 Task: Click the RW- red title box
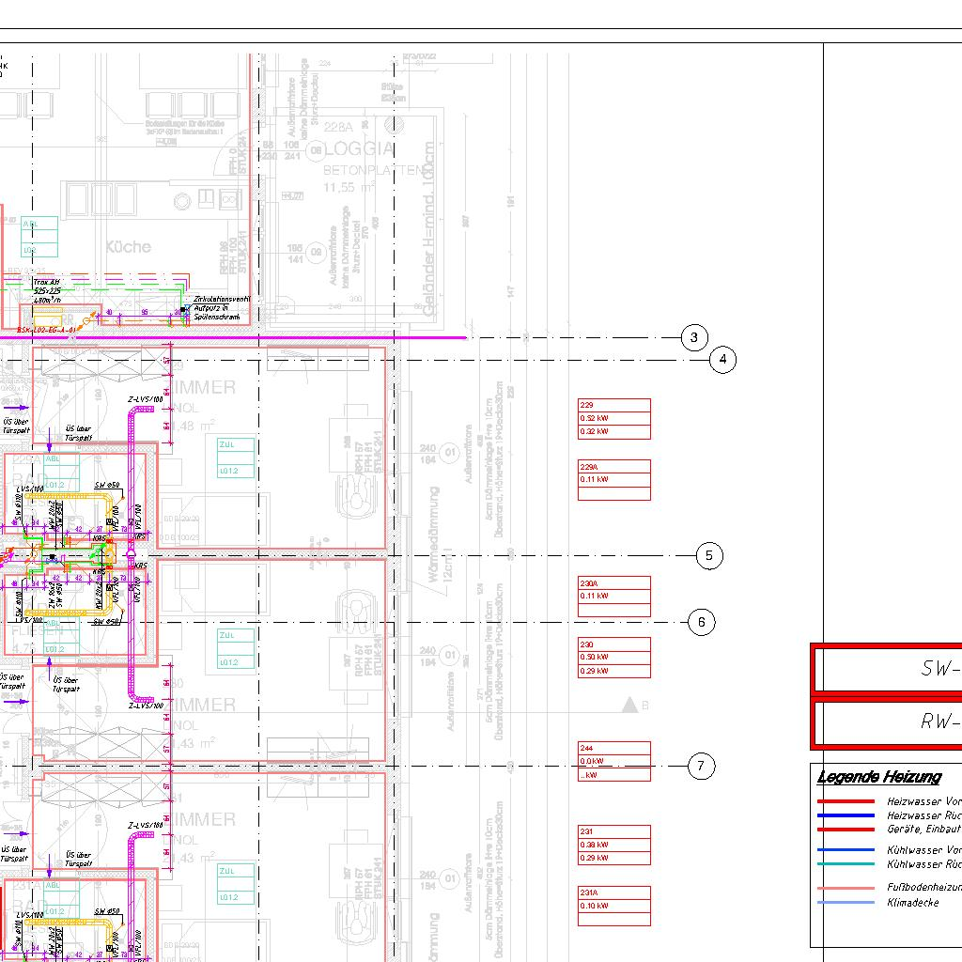point(887,721)
